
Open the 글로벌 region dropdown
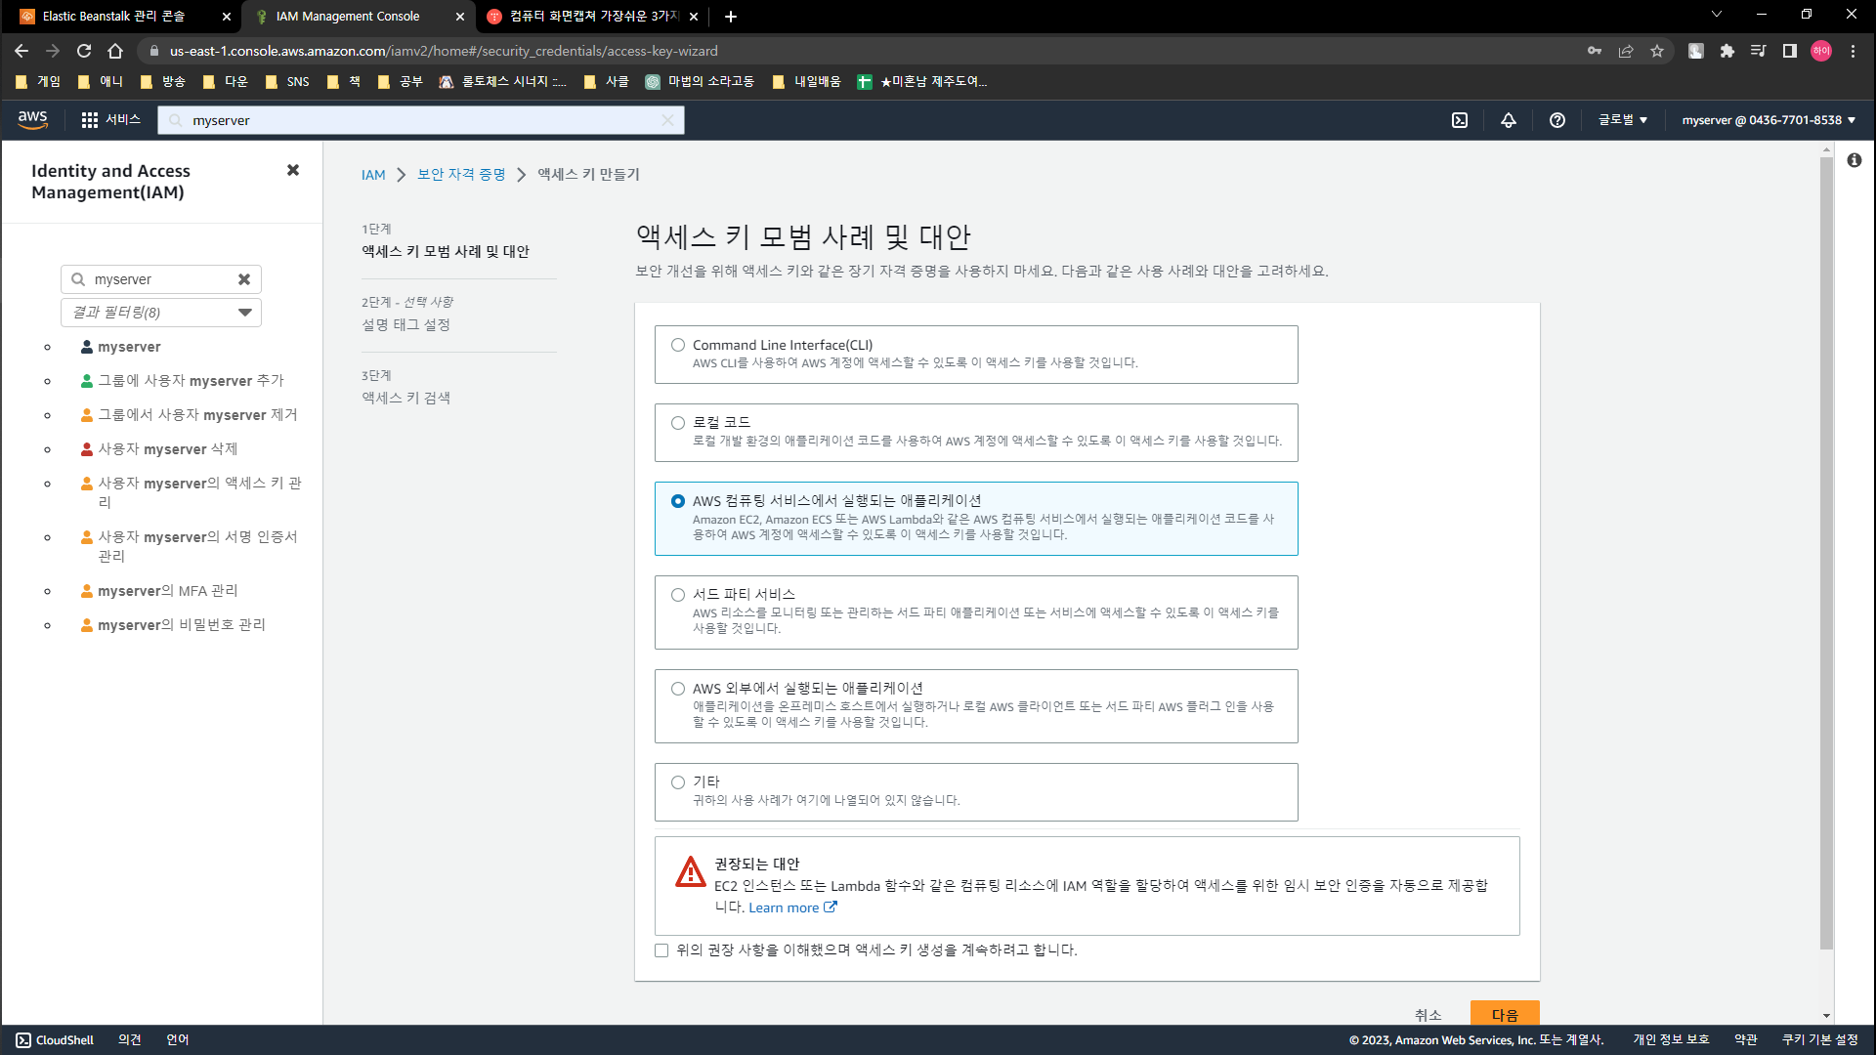pyautogui.click(x=1622, y=120)
